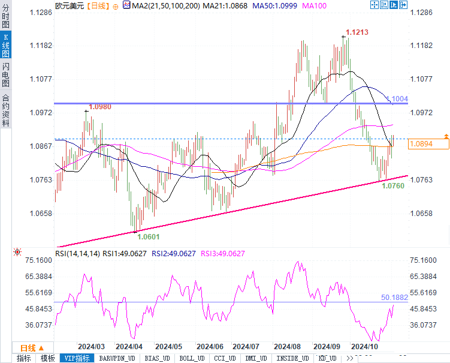450x363 pixels.
Task: Open the 合约资料 contract info tab
Action: click(x=6, y=110)
